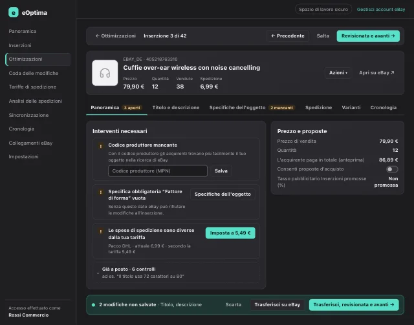Click the 2 mancanti badge
The width and height of the screenshot is (414, 325).
click(x=282, y=108)
